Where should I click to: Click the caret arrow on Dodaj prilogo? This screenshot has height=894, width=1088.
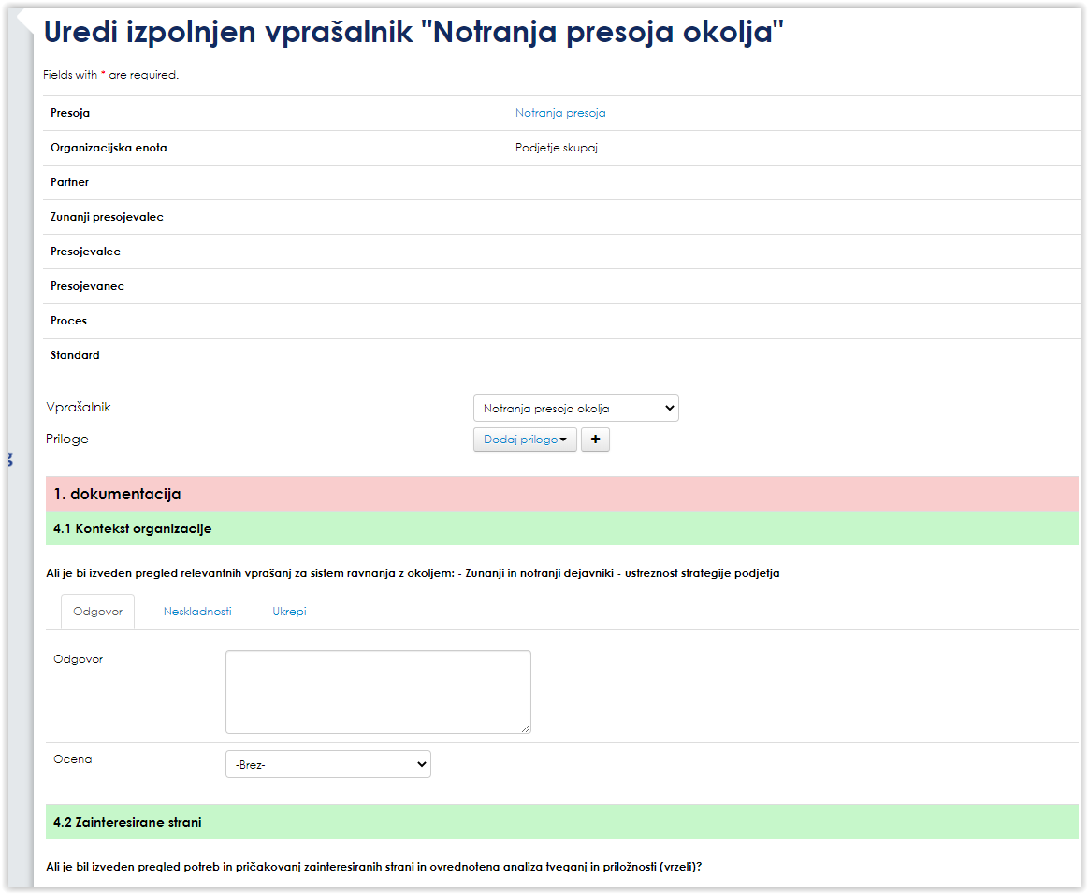pos(563,440)
